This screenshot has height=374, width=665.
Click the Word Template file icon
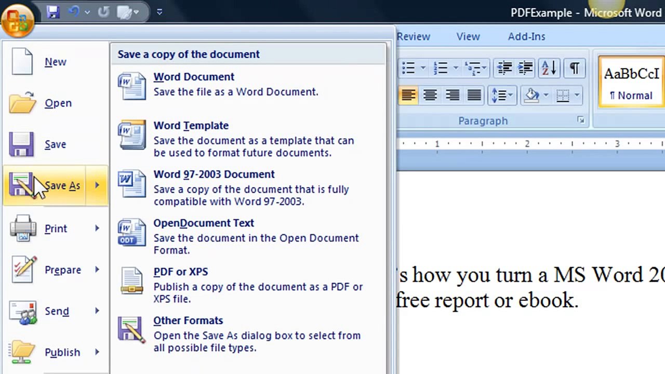[132, 135]
